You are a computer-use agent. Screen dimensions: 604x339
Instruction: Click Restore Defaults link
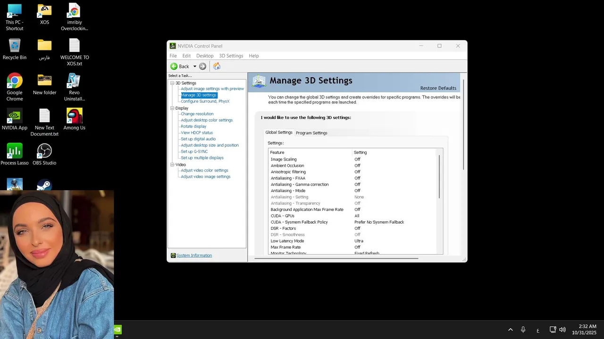438,88
